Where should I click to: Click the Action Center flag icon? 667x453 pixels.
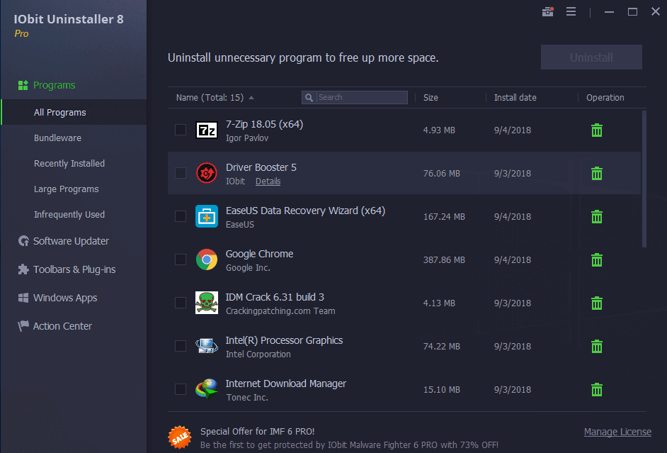point(23,326)
